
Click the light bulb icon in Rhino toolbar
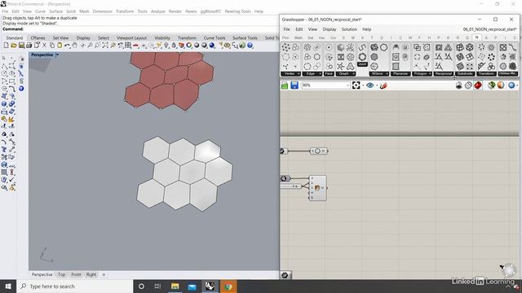coord(166,46)
